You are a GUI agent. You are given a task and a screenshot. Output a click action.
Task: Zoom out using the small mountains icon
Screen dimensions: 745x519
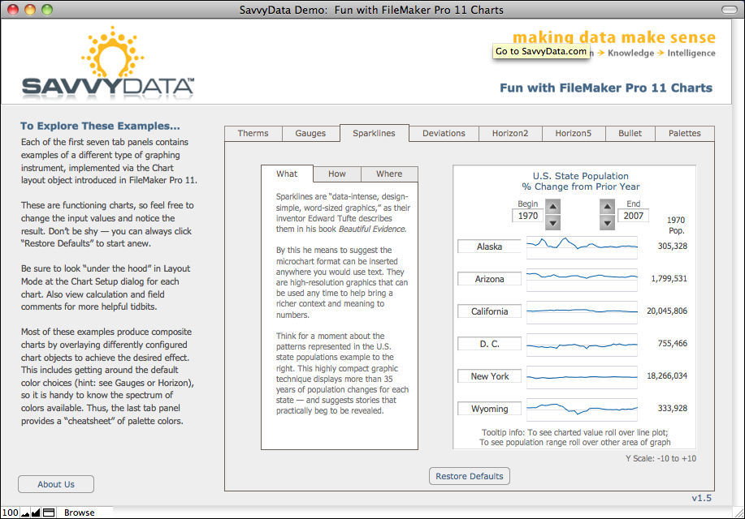(25, 513)
